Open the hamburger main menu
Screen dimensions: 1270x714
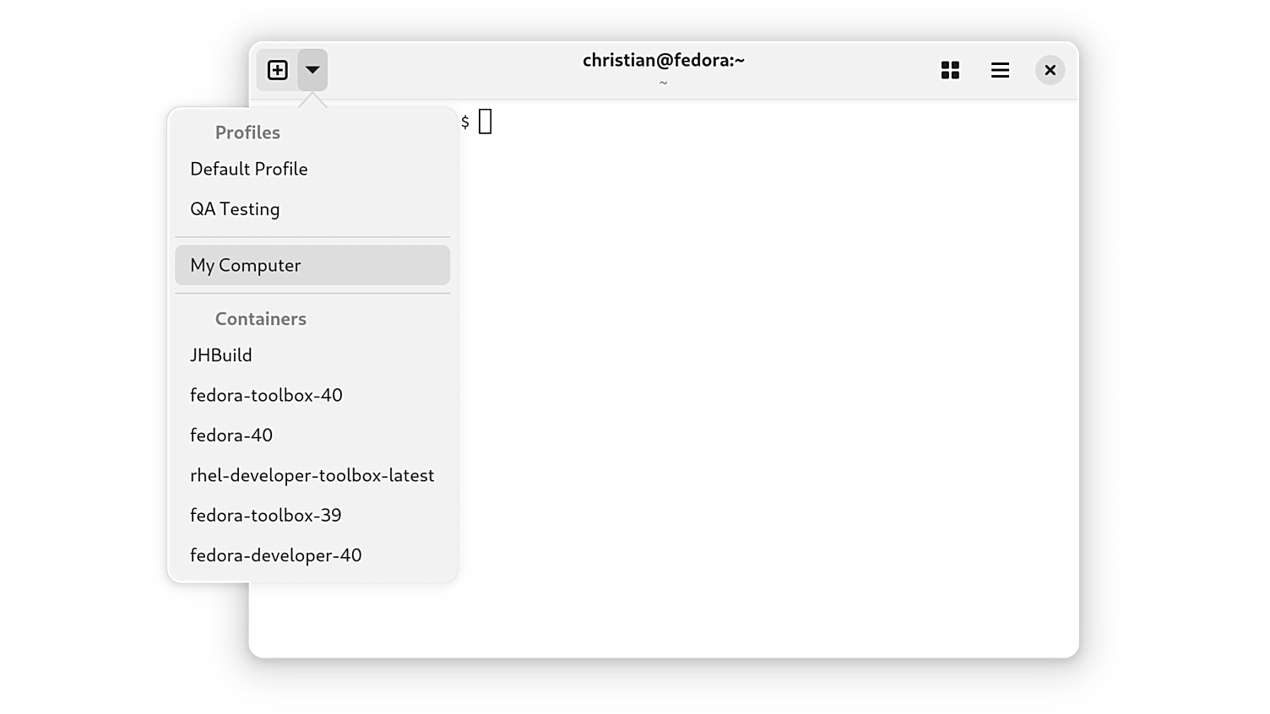1000,70
